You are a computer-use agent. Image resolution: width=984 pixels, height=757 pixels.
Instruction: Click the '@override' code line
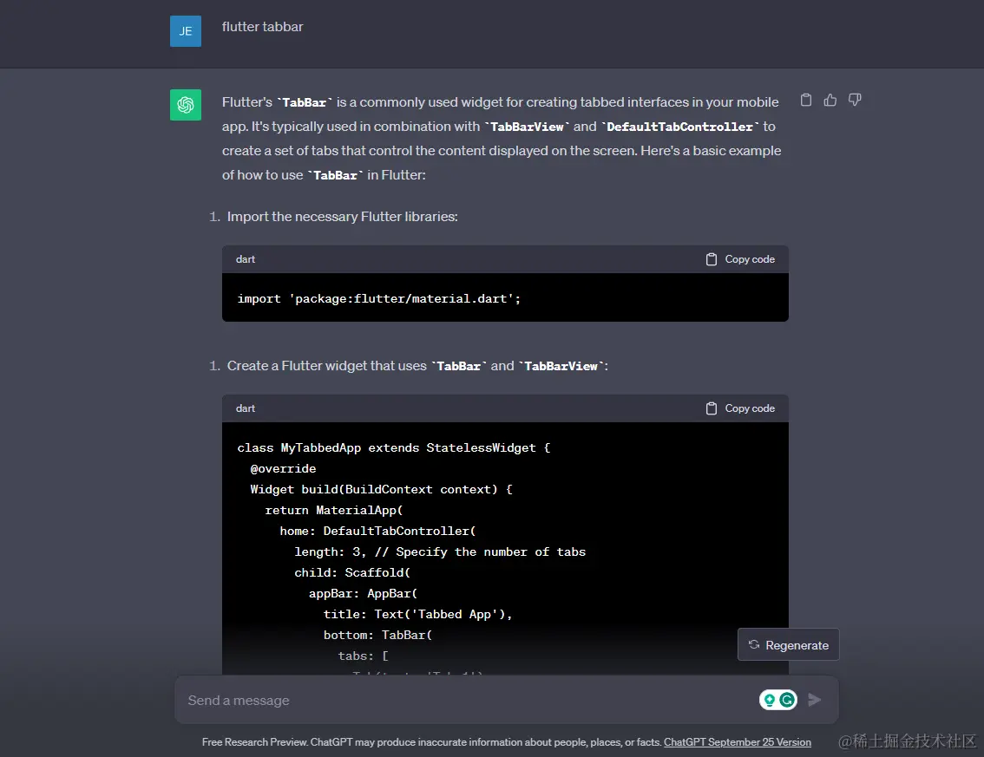click(x=283, y=468)
